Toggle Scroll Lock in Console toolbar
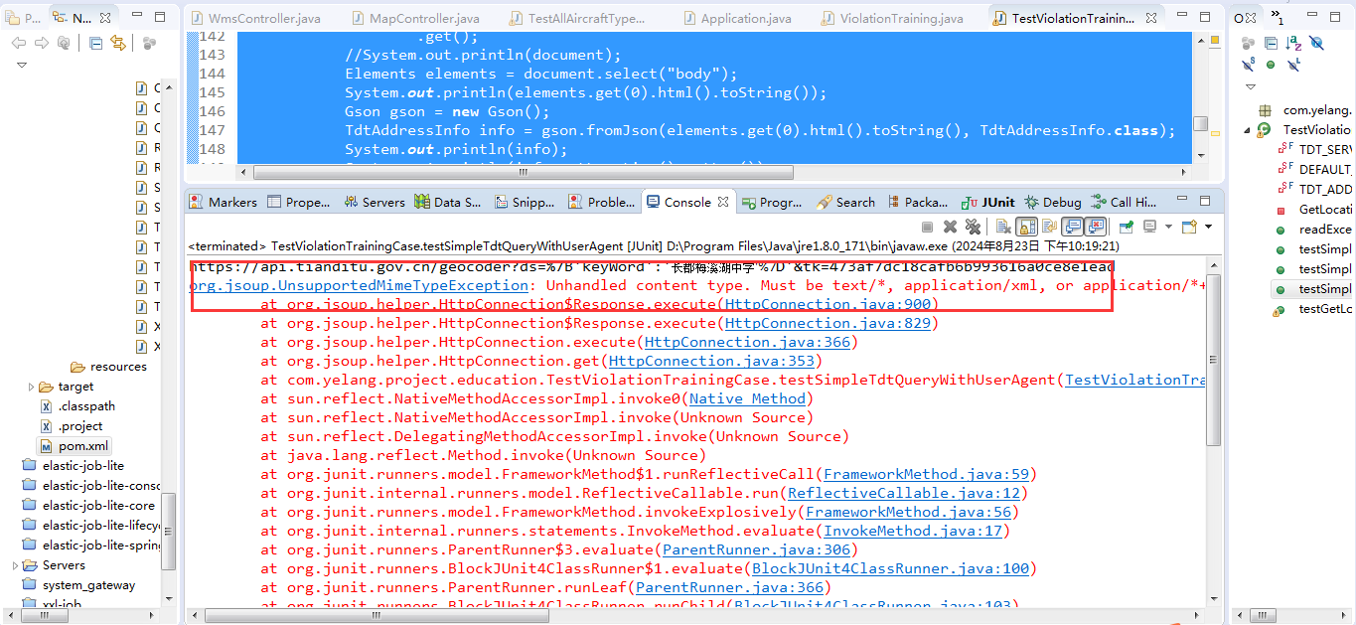The width and height of the screenshot is (1356, 625). tap(1026, 227)
